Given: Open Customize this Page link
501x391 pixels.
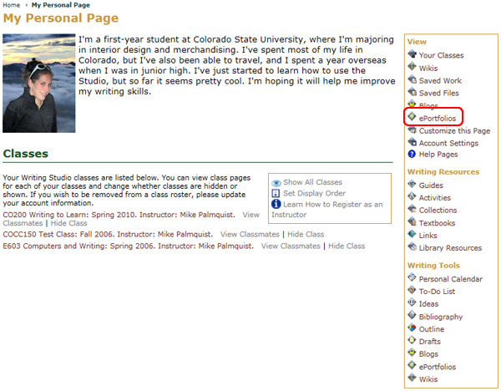Looking at the screenshot, I should [x=455, y=131].
